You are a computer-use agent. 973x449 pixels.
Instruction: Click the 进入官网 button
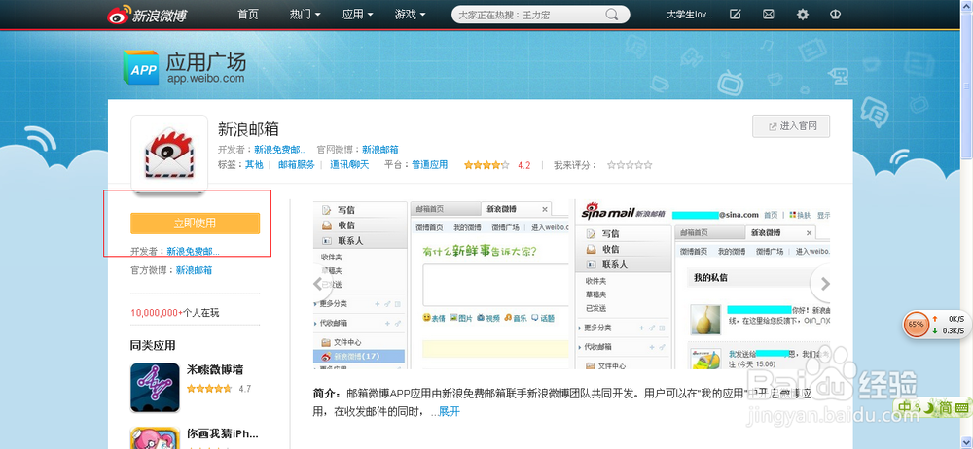[790, 126]
